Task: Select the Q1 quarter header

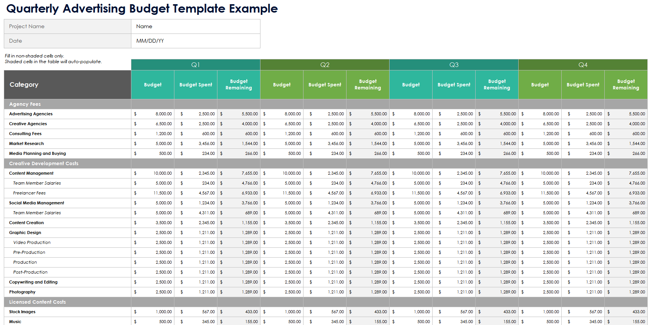Action: pyautogui.click(x=195, y=65)
